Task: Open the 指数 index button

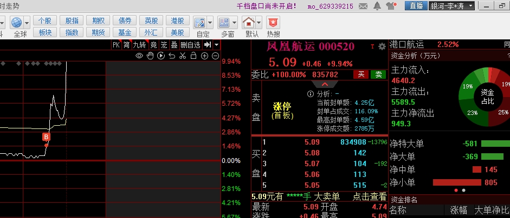Action: point(72,32)
